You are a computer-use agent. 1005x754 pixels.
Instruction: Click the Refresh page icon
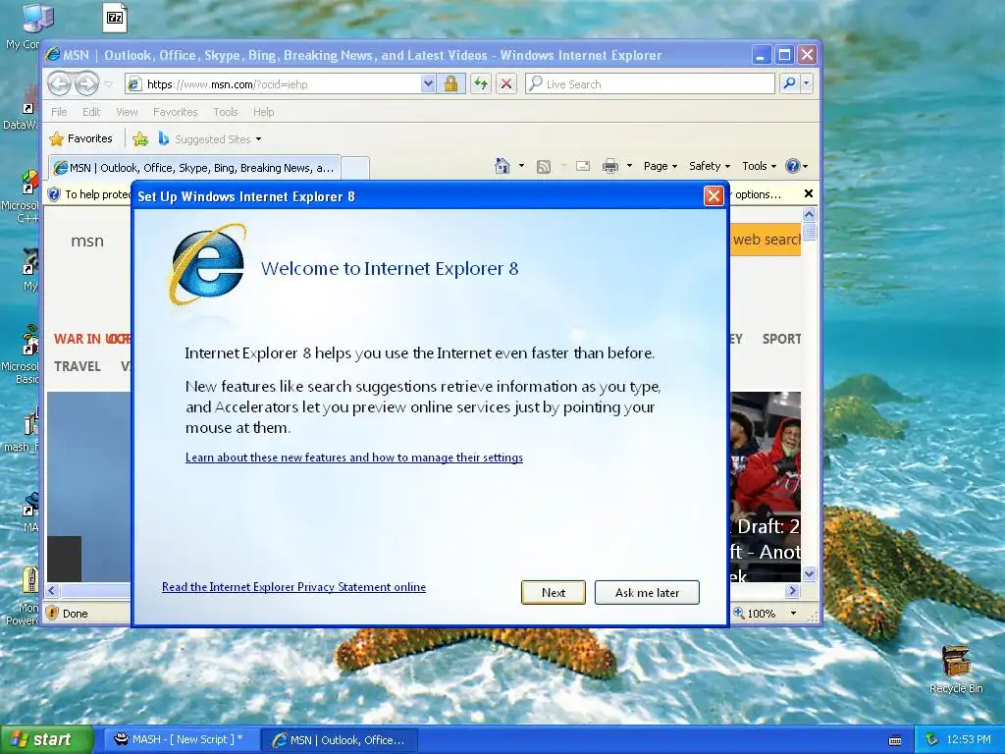point(481,84)
